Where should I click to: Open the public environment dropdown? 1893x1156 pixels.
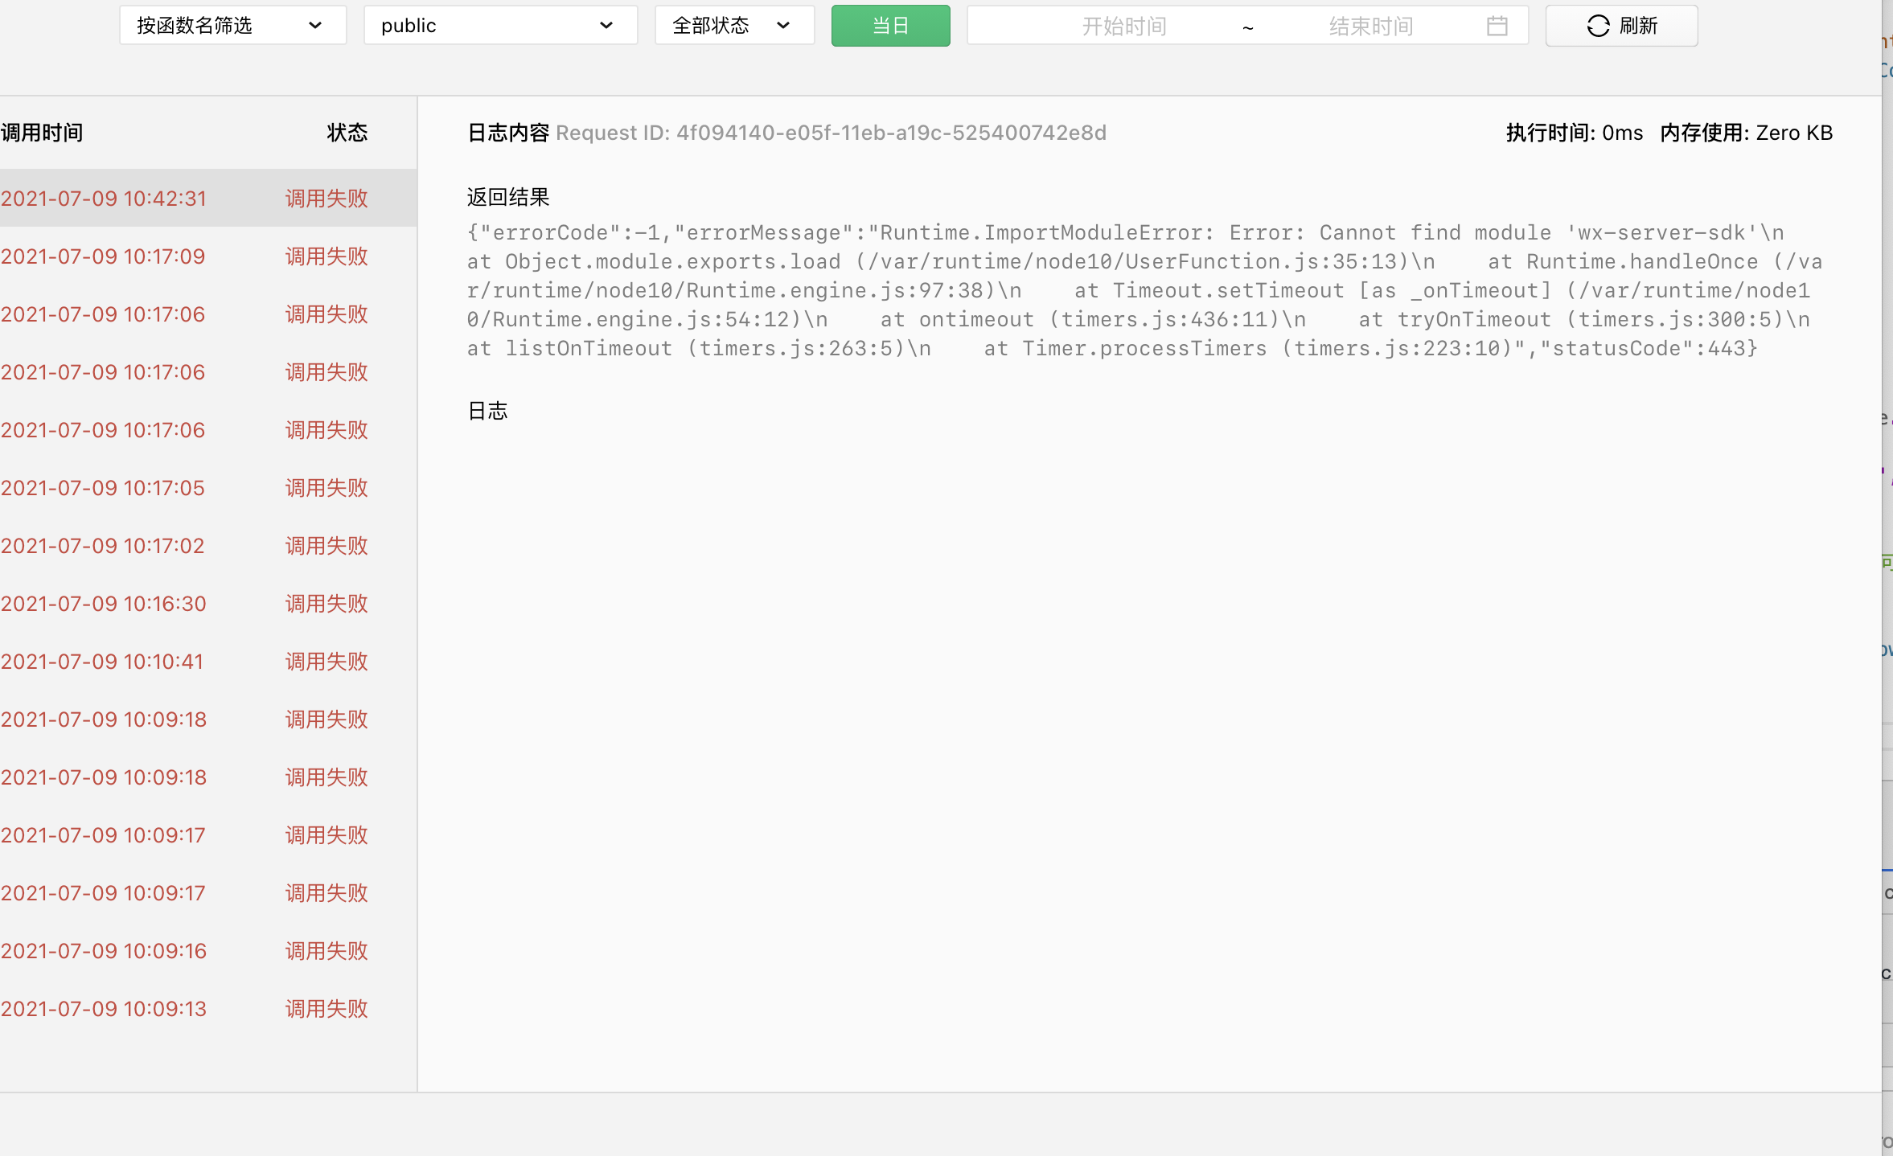tap(499, 26)
